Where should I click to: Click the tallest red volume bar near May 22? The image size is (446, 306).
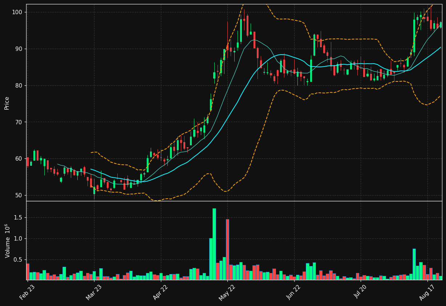point(227,249)
